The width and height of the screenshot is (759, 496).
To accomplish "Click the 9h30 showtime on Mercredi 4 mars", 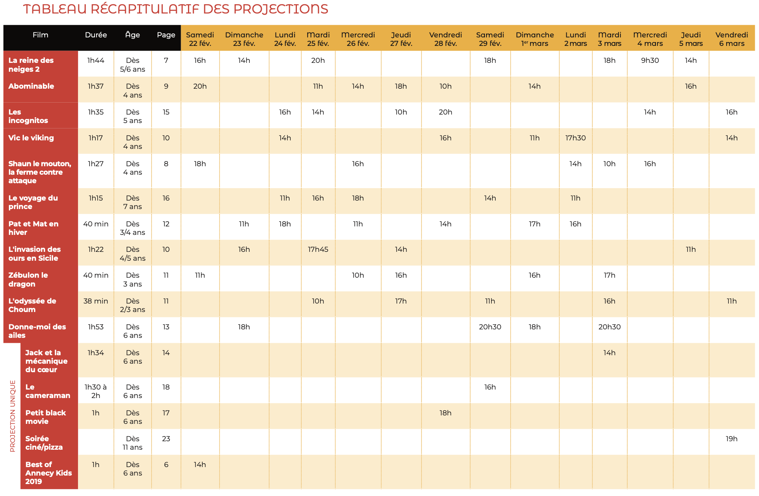I will (650, 61).
